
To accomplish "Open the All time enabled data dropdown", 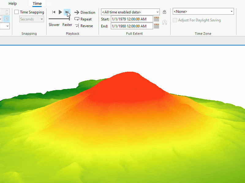I will 130,12.
